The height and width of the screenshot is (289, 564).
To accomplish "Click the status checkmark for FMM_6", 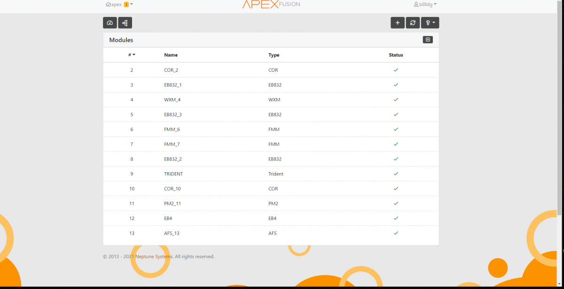I will coord(396,129).
